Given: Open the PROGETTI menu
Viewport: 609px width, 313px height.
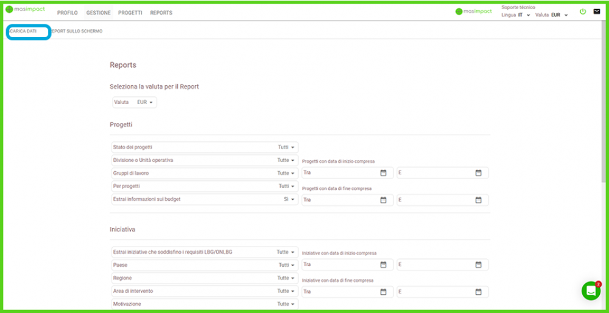Looking at the screenshot, I should (130, 13).
